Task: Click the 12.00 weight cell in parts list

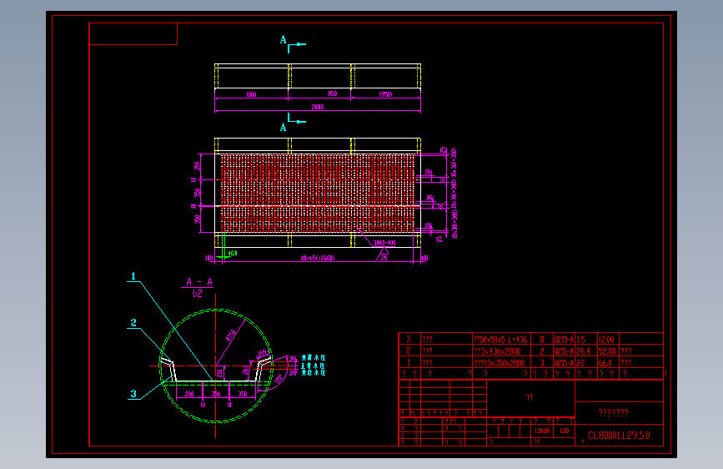Action: [x=606, y=340]
